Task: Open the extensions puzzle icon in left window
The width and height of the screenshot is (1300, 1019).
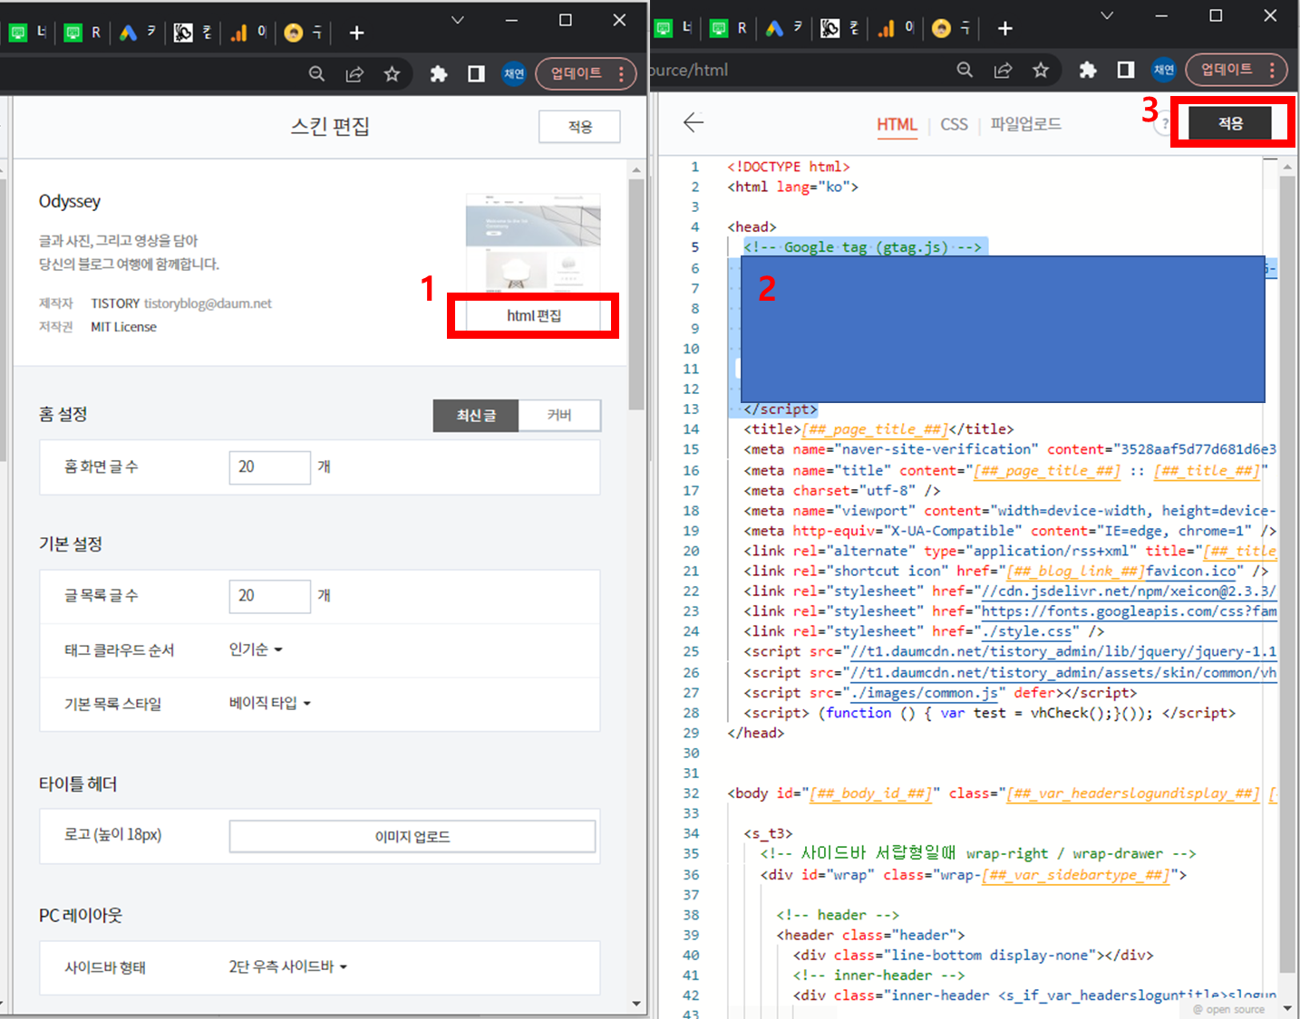Action: 439,74
